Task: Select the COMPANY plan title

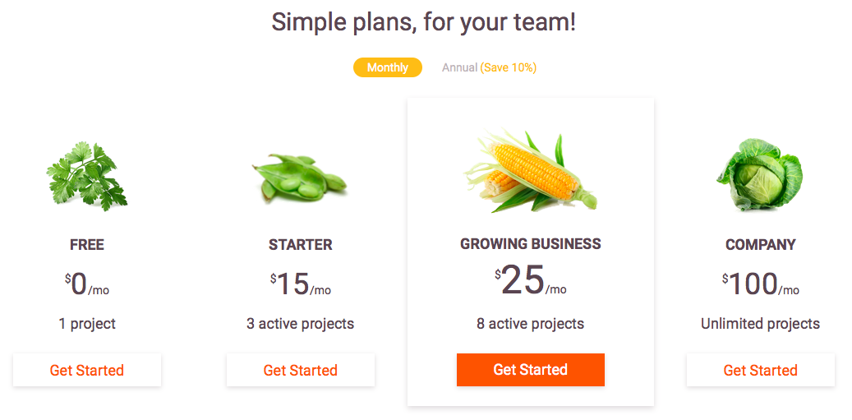Action: click(x=760, y=245)
